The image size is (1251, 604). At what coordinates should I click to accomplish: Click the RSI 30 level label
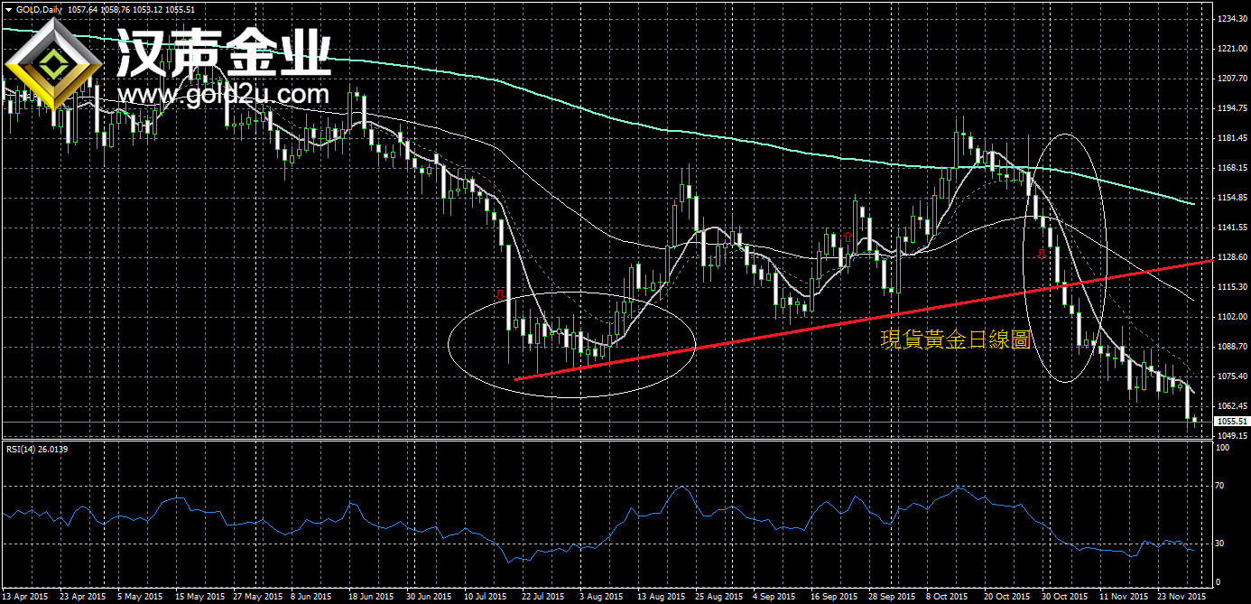tap(1221, 544)
